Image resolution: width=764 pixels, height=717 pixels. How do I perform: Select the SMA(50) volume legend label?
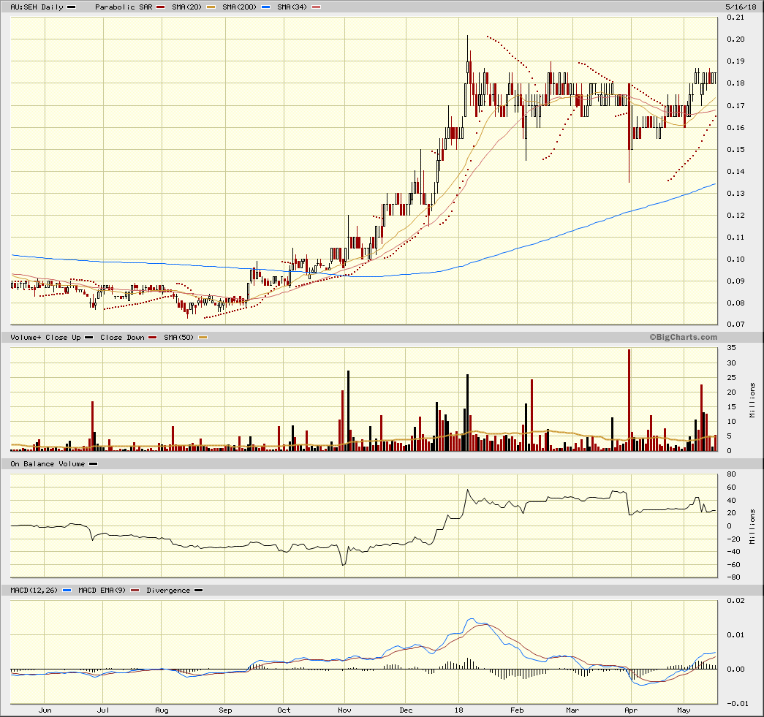click(x=179, y=338)
